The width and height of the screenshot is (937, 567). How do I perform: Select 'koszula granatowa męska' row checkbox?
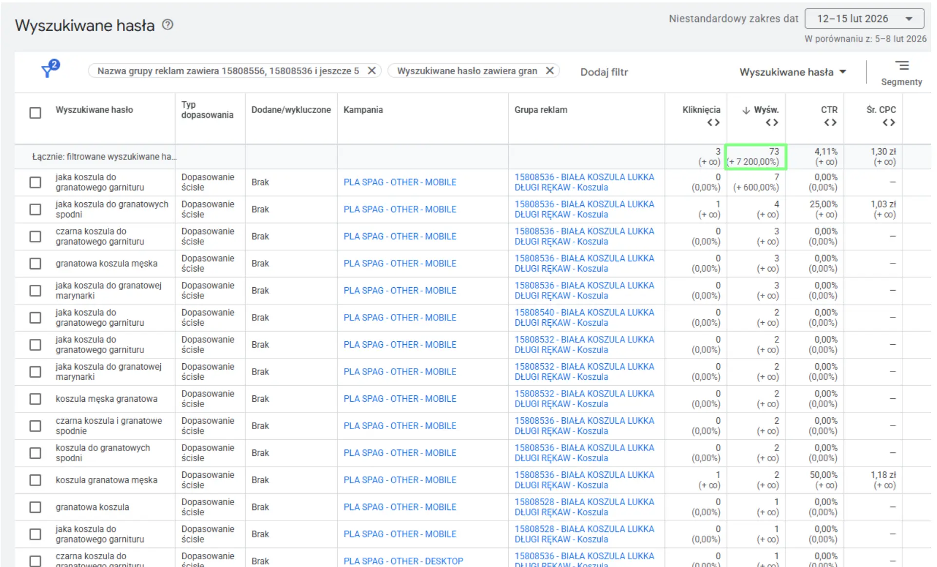[x=36, y=480]
